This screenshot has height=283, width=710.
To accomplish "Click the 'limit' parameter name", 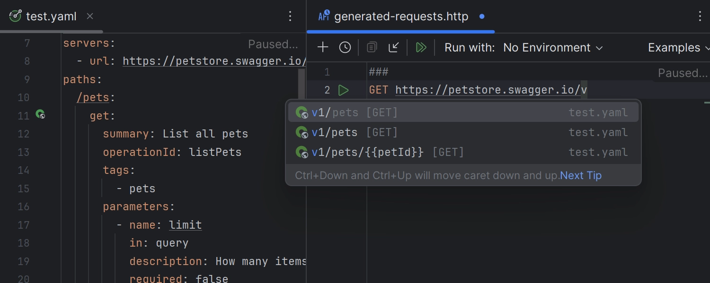I will point(186,225).
